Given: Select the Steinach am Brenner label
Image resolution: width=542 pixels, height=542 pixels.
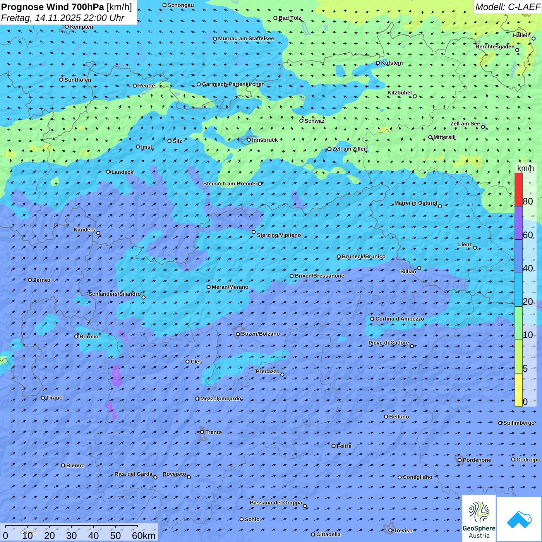Looking at the screenshot, I should pos(230,184).
